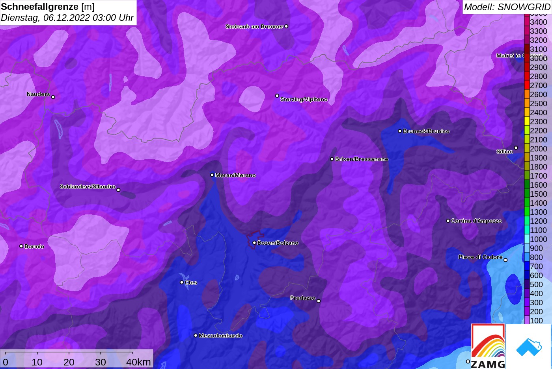Click legend value 3400
The width and height of the screenshot is (552, 369).
539,22
